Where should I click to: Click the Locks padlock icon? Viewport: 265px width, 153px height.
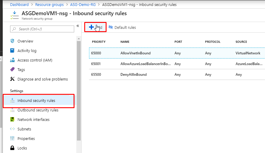[12, 148]
